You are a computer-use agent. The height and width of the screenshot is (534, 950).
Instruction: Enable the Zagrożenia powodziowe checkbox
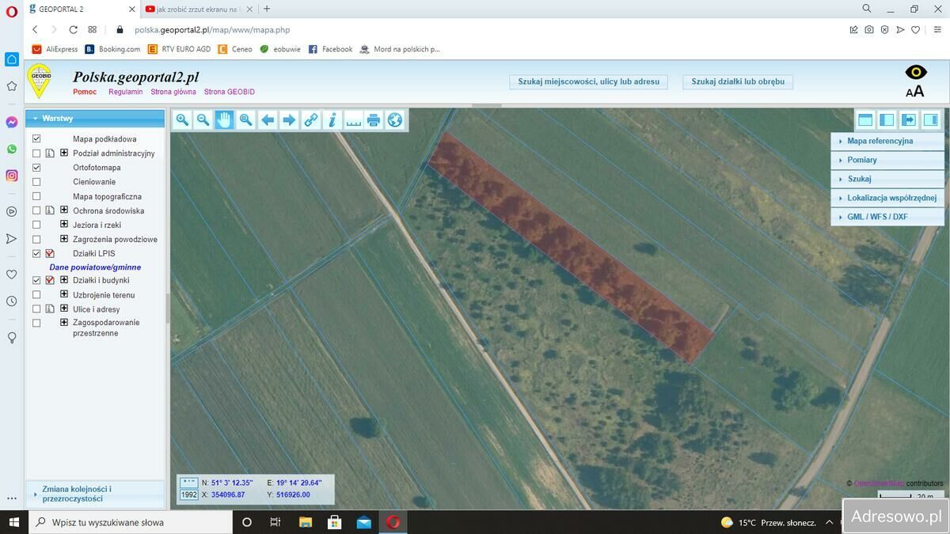pyautogui.click(x=36, y=240)
